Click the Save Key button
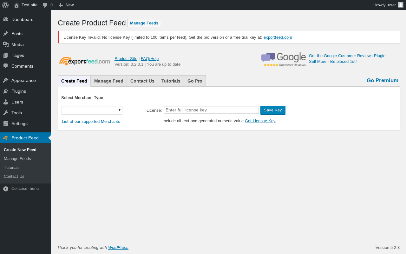The height and width of the screenshot is (254, 406). tap(273, 110)
